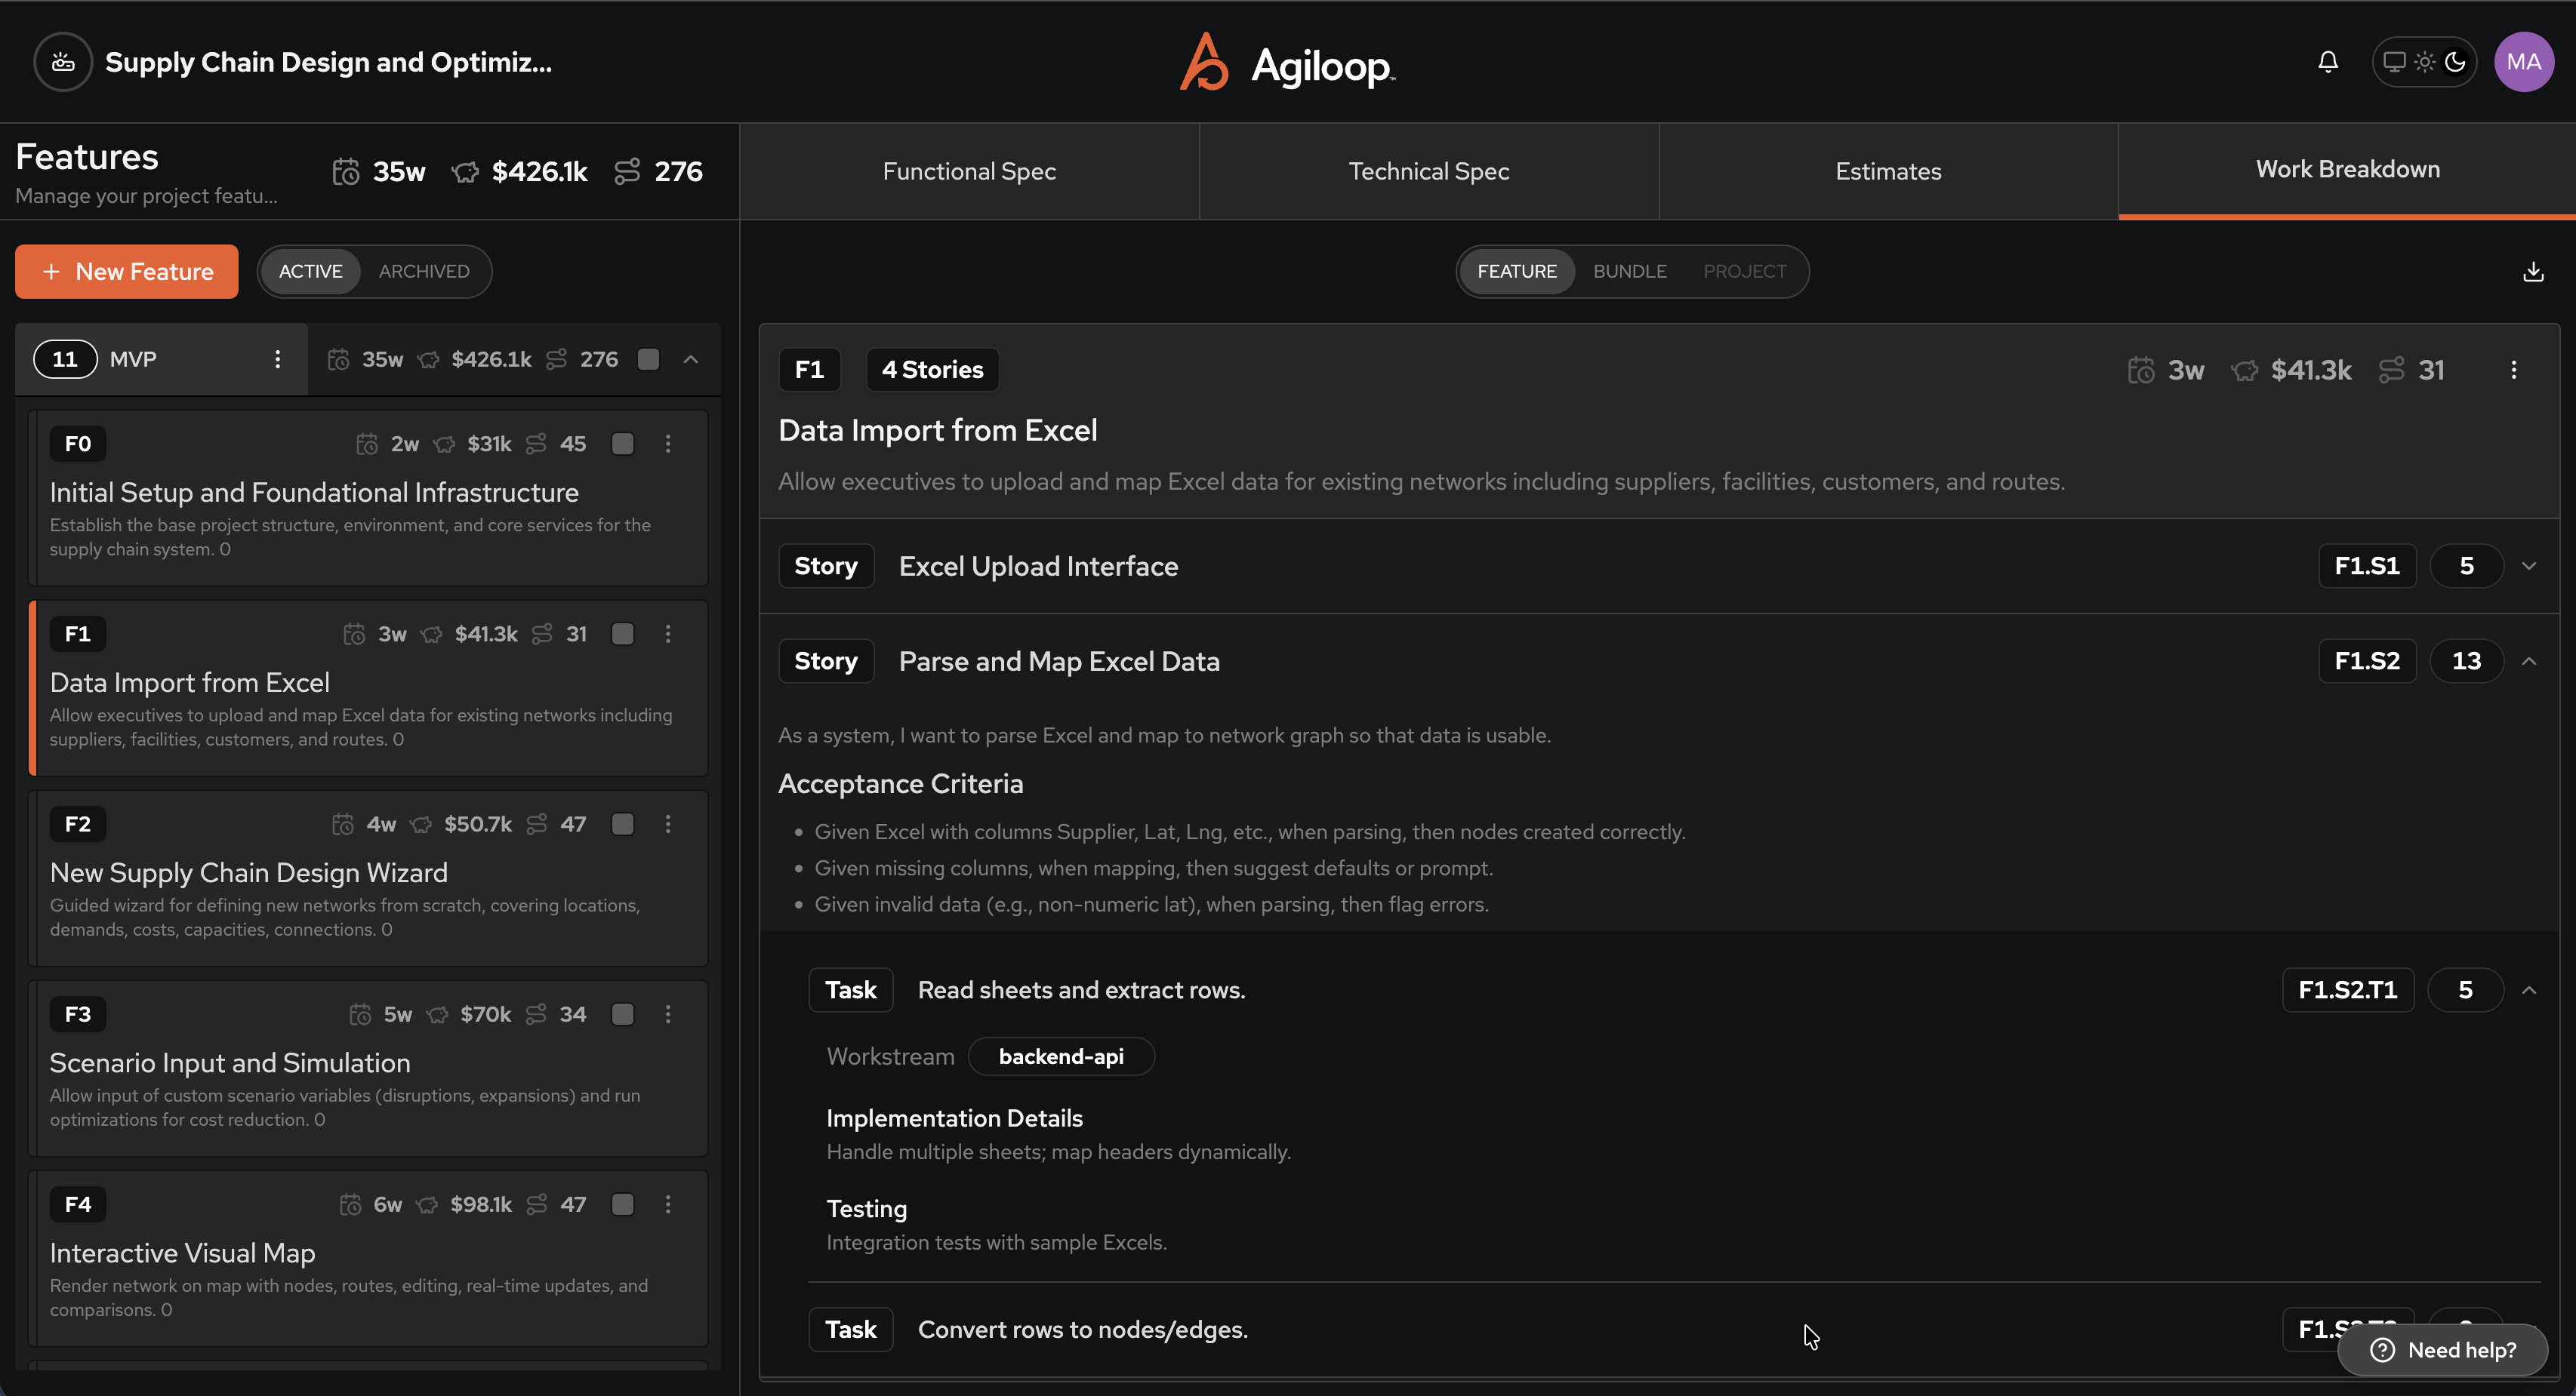
Task: Open MVP bundle three-dot menu
Action: (278, 358)
